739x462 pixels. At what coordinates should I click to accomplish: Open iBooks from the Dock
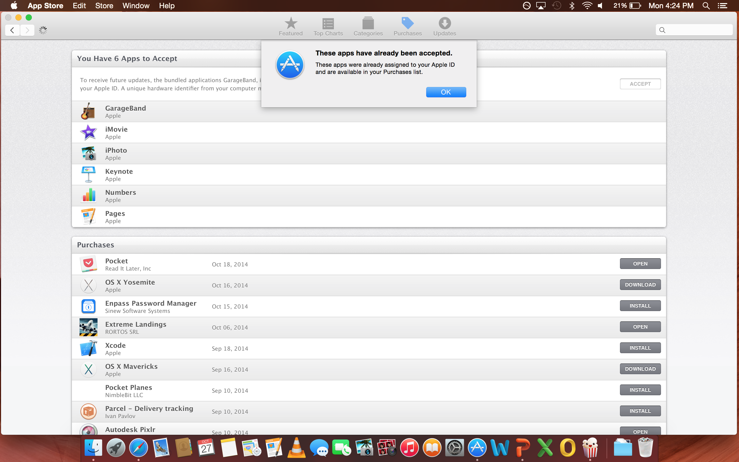432,448
